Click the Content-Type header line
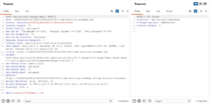The width and height of the screenshot is (210, 105). coord(39,43)
